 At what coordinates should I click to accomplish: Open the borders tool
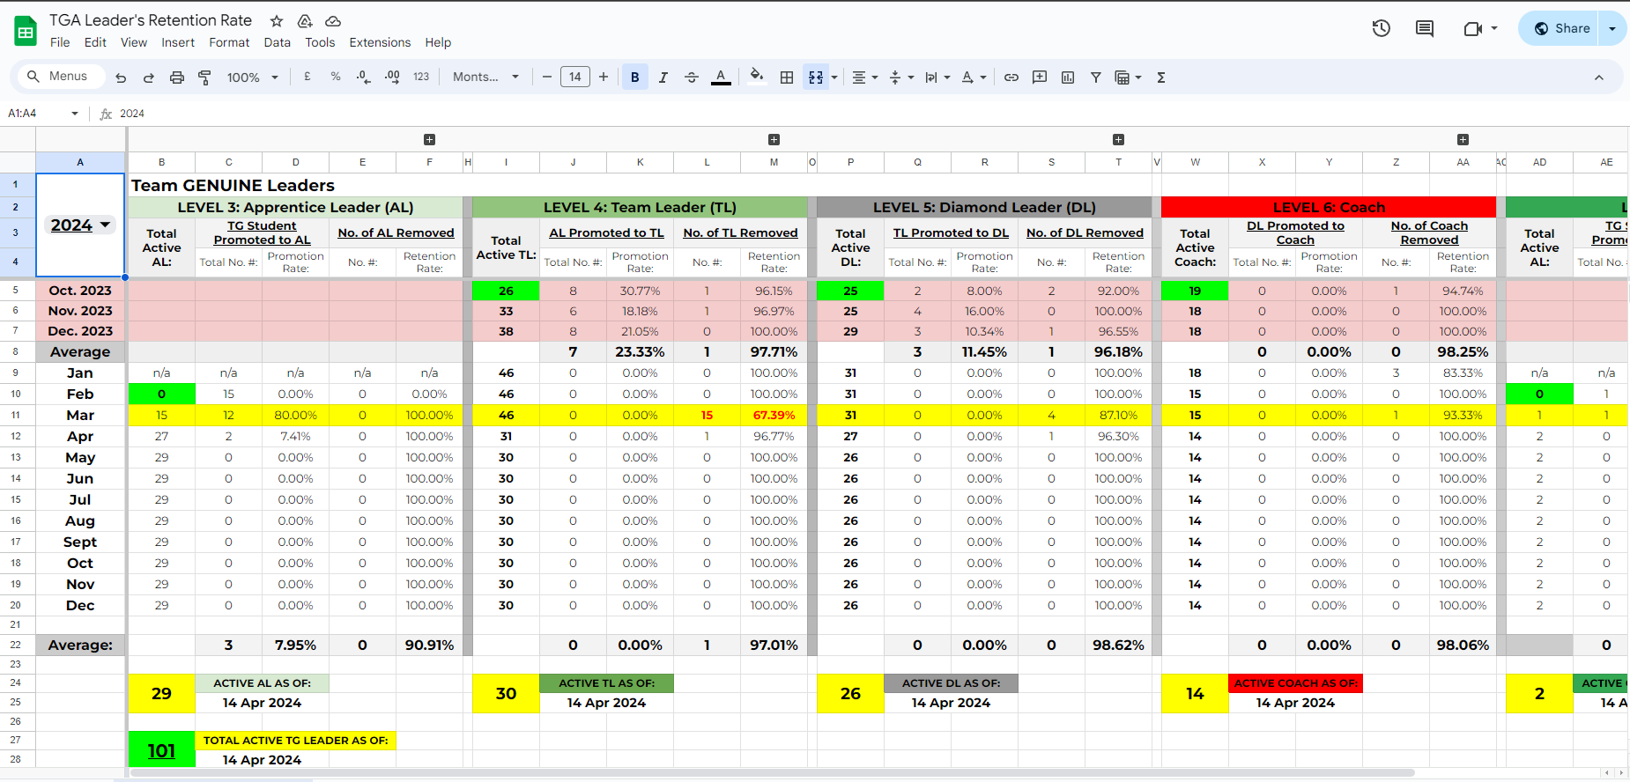point(787,77)
